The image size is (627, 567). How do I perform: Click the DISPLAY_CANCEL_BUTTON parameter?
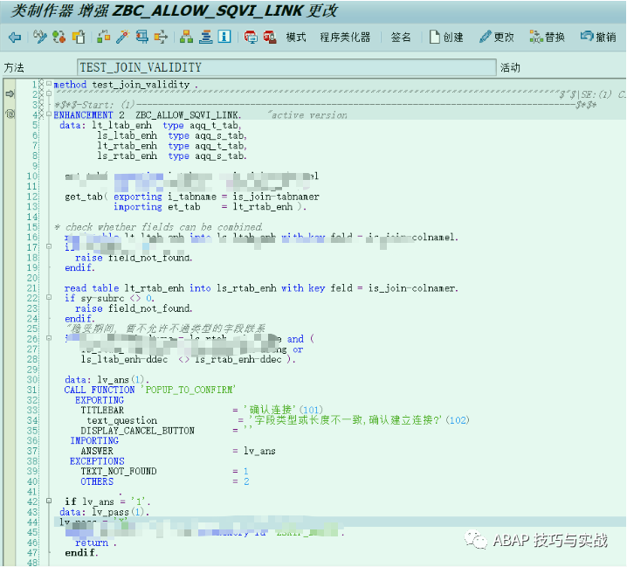pyautogui.click(x=137, y=431)
